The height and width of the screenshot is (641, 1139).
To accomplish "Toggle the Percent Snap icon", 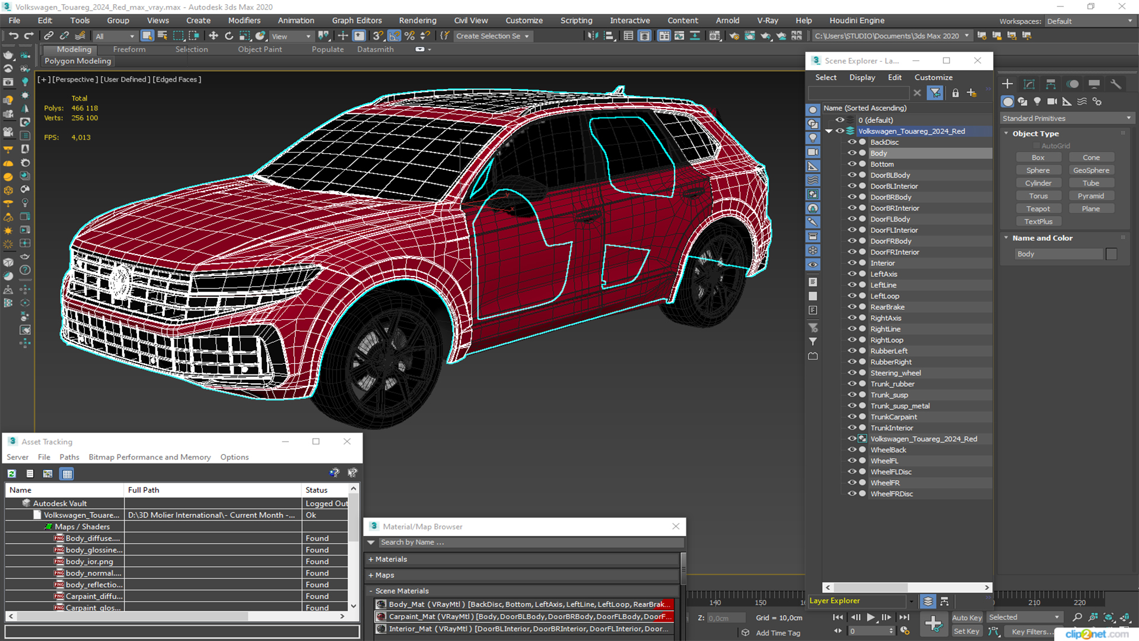I will tap(409, 36).
